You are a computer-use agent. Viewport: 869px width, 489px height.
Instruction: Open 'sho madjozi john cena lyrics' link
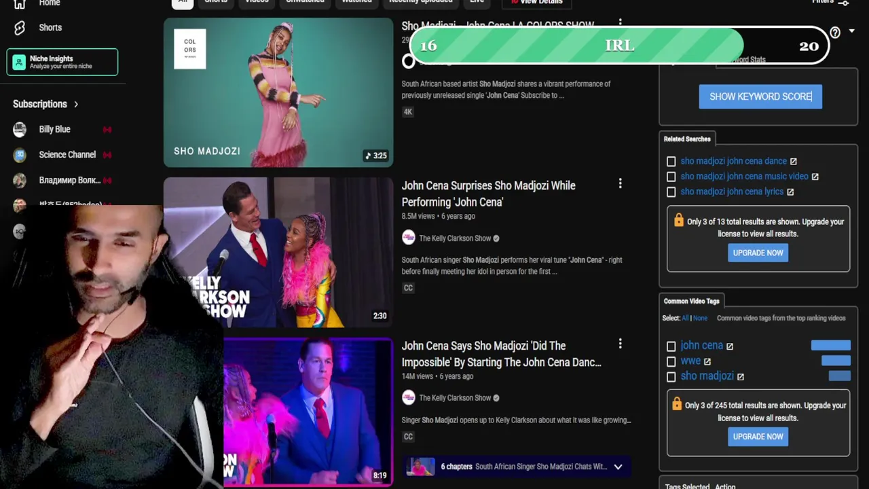(732, 192)
